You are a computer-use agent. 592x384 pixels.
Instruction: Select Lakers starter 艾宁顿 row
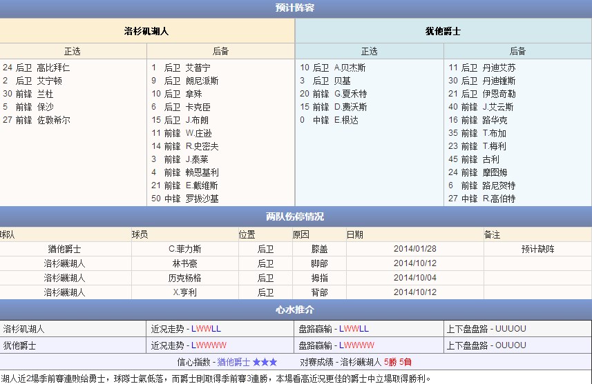32,81
